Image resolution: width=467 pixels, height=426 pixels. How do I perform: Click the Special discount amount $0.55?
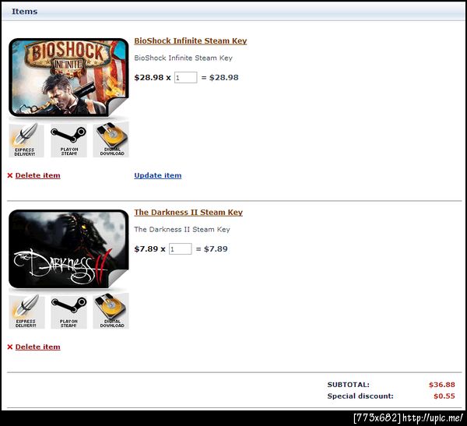444,396
